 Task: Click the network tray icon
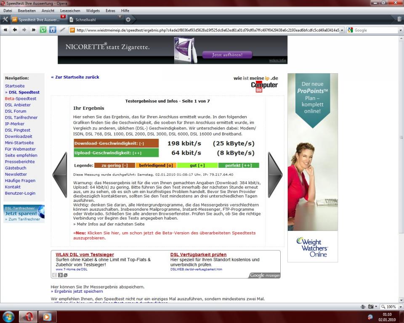coord(370,317)
